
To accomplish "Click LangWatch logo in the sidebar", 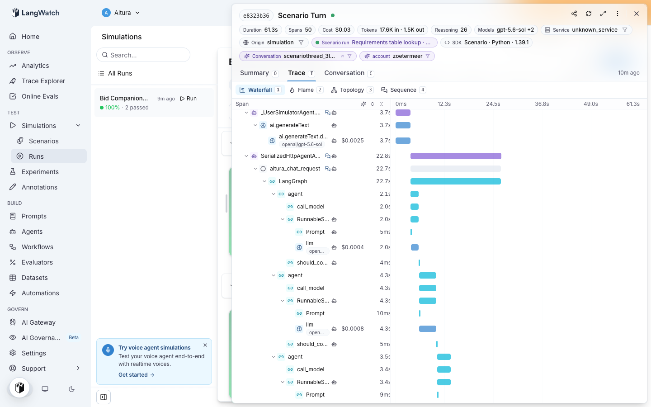I will (35, 13).
